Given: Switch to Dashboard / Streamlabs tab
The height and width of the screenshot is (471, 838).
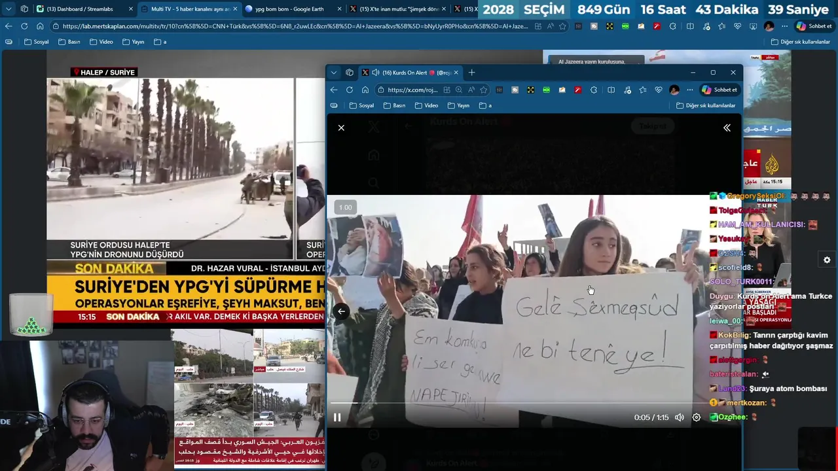Looking at the screenshot, I should [84, 9].
